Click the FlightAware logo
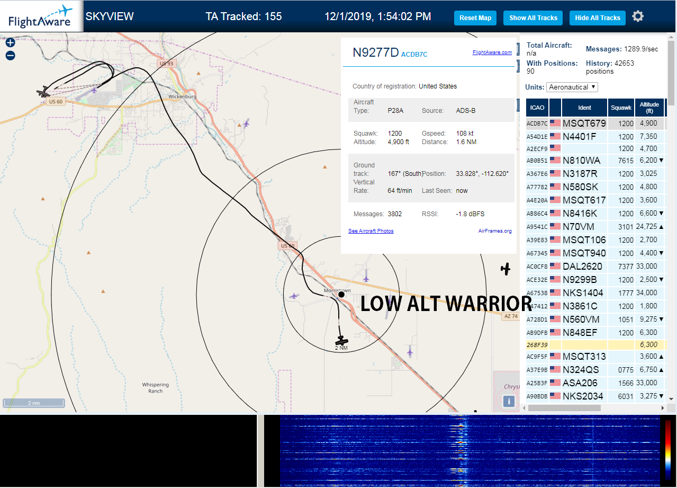Screen dimensions: 677x488 (x=41, y=16)
